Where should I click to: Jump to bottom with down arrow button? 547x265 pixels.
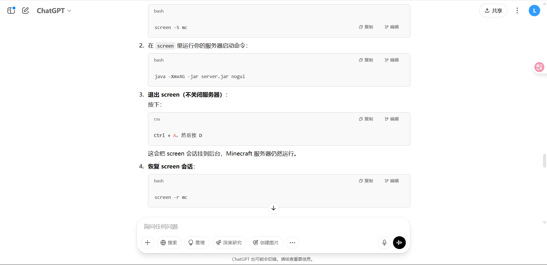coord(273,208)
